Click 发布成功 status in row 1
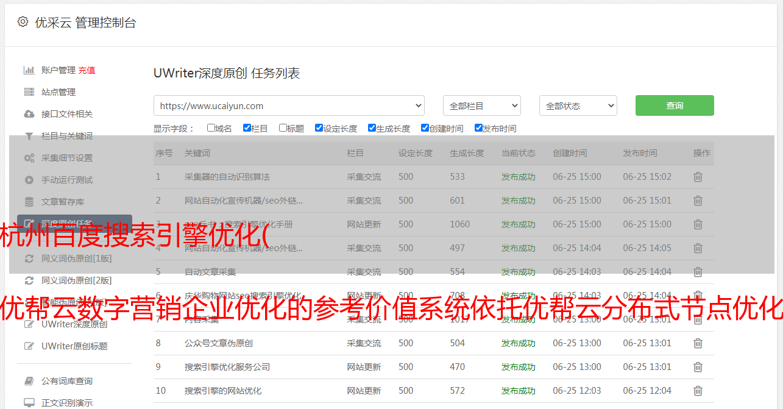Viewport: 783px width, 409px height. 519,177
